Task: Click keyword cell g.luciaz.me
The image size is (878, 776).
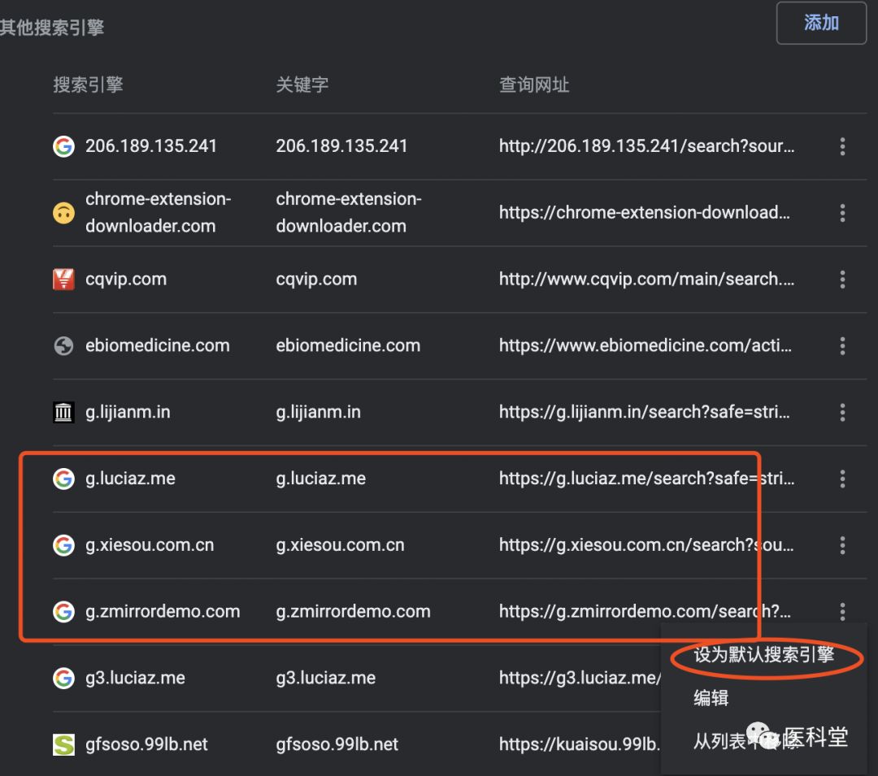Action: coord(321,479)
